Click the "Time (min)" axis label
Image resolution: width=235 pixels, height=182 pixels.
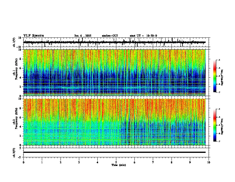coord(119,165)
